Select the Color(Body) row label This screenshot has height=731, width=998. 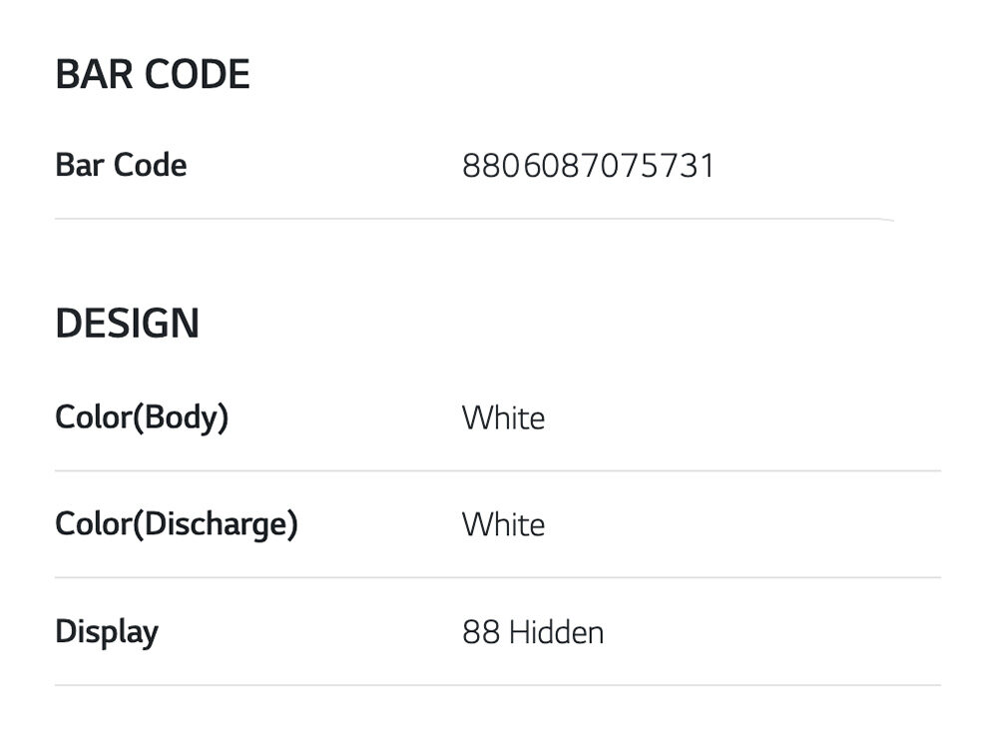142,417
